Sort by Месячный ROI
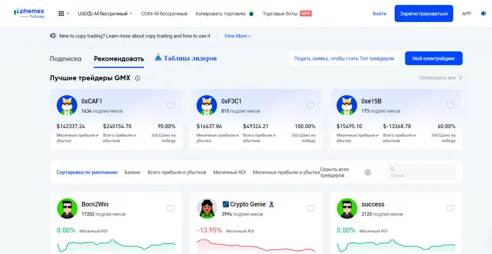Screen dimensions: 492x254 pyautogui.click(x=230, y=172)
